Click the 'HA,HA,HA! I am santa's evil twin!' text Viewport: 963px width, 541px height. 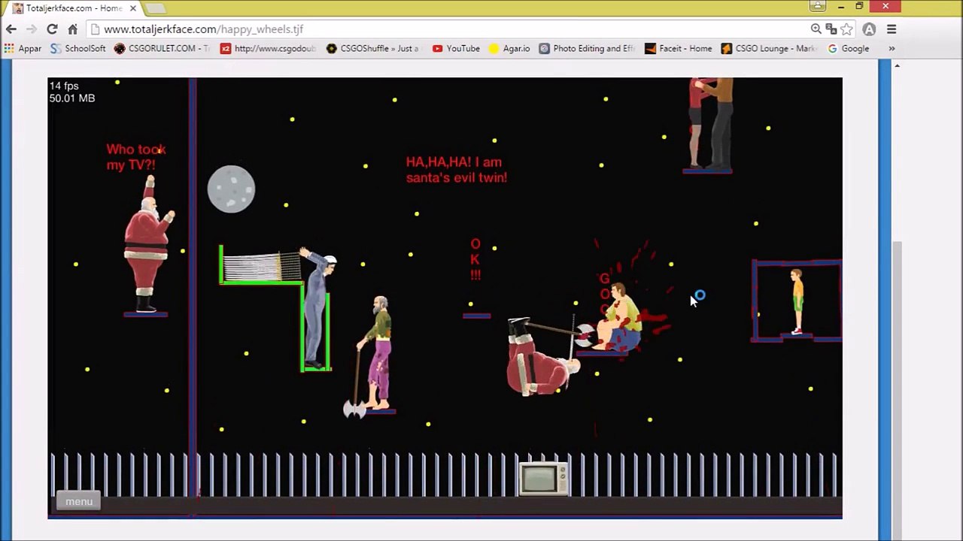point(457,170)
